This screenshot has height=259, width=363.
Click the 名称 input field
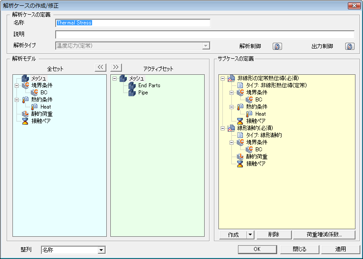click(133, 23)
